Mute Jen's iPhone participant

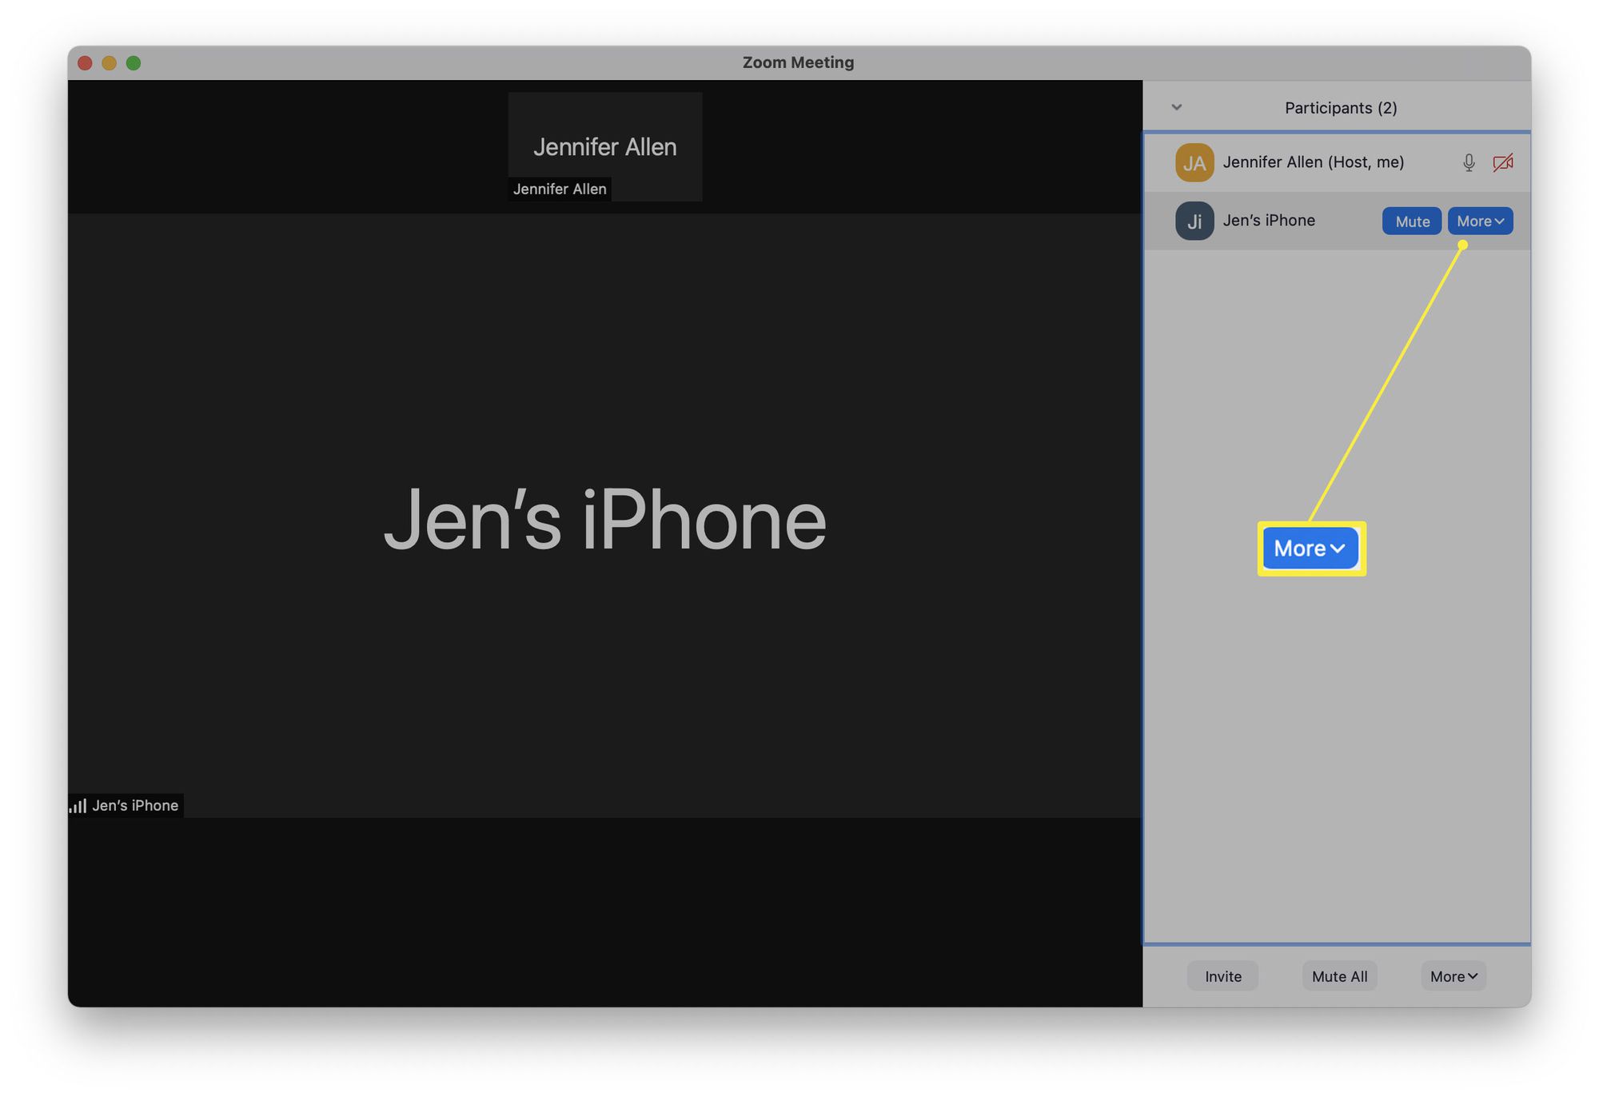[x=1412, y=221]
